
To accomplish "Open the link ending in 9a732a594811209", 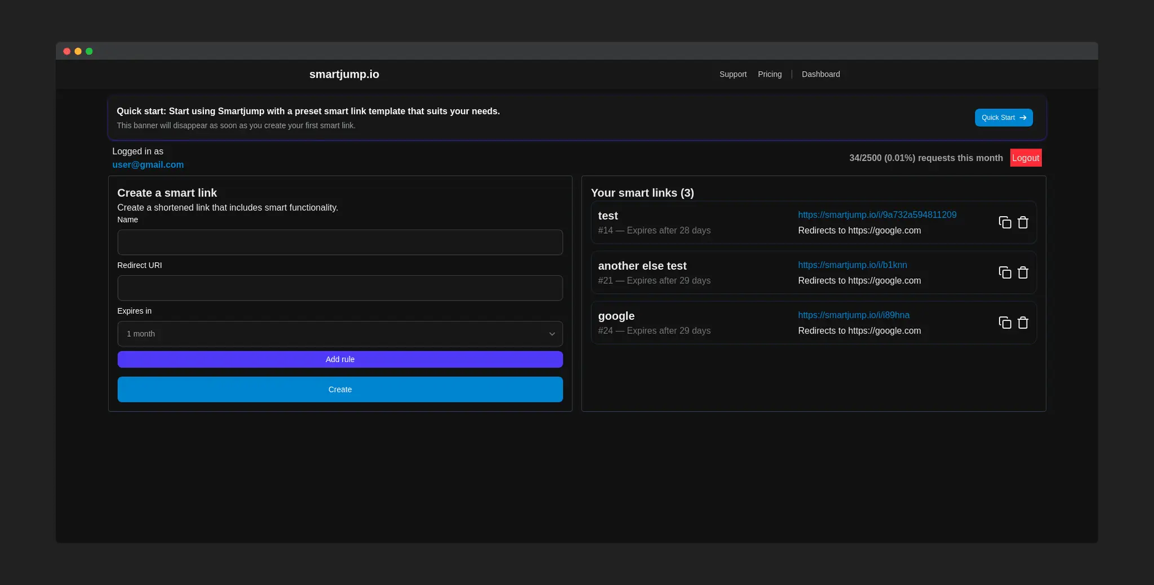I will click(x=877, y=215).
